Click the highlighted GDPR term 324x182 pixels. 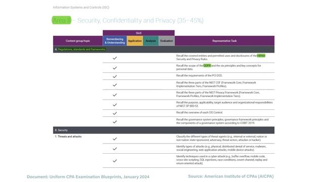click(x=207, y=66)
